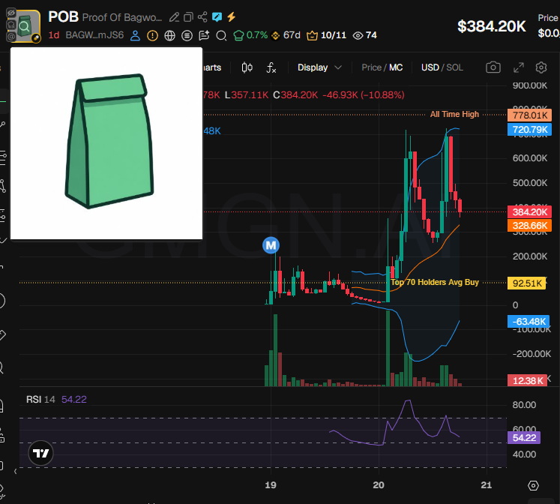Open the globe website icon
This screenshot has height=504, width=560.
pos(169,35)
